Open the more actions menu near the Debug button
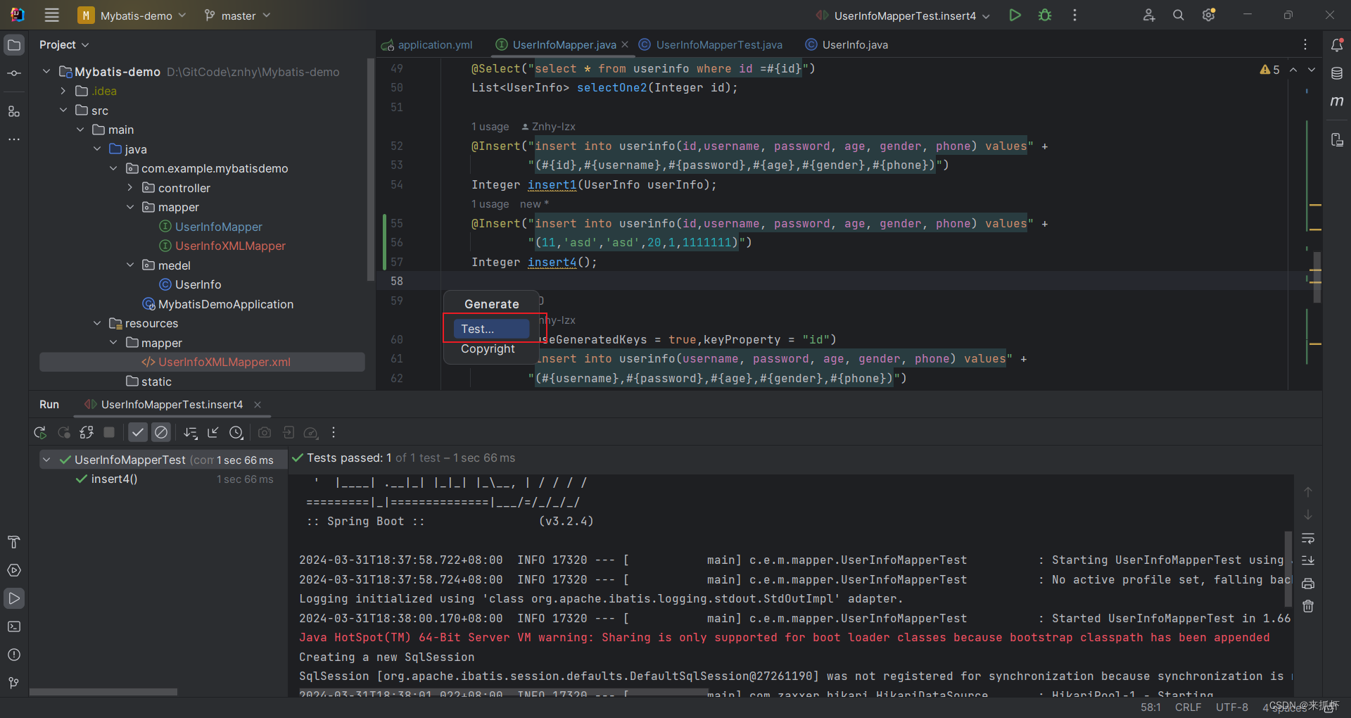Viewport: 1351px width, 718px height. 1074,15
